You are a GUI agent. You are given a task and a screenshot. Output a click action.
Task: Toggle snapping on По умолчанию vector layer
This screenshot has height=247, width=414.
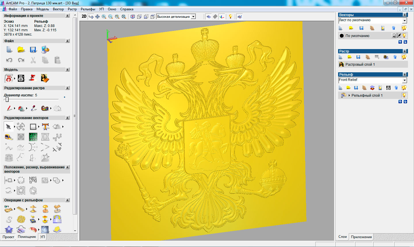[399, 36]
